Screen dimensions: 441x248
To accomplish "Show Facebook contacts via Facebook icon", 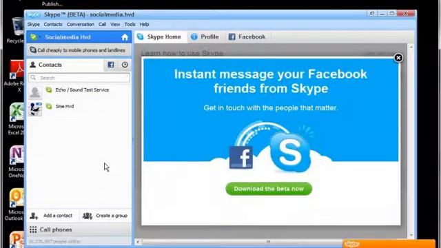I will coord(111,65).
